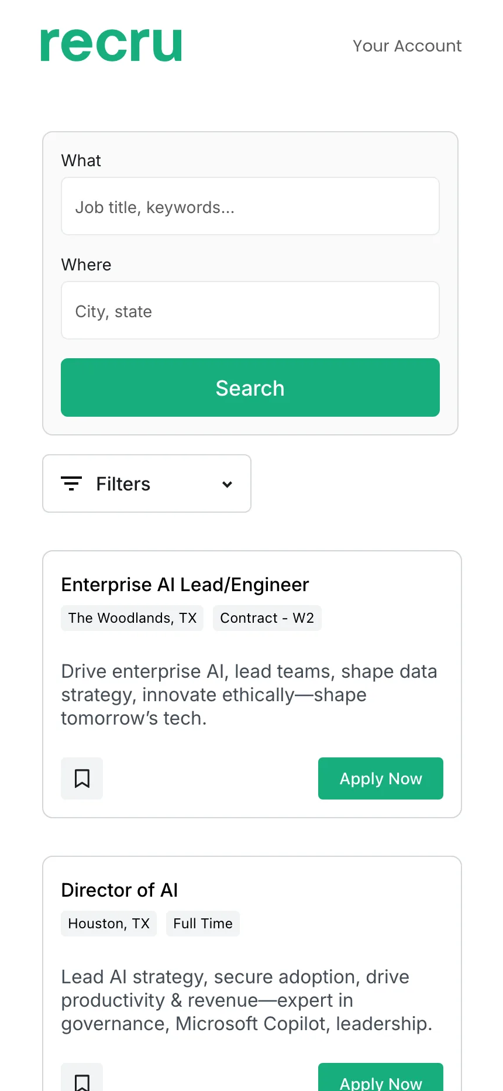
Task: Click the filter lines icon
Action: [x=71, y=483]
